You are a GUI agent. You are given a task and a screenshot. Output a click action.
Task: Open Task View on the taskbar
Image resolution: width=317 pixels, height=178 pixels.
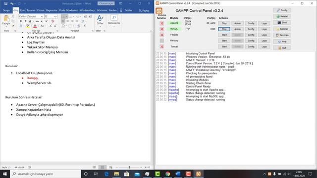96,174
